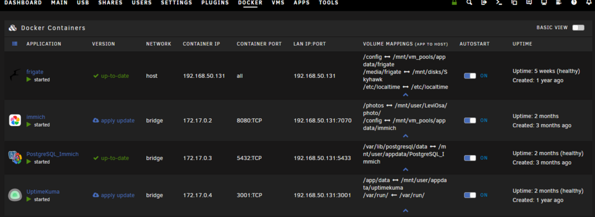Open the search magnifier icon

click(x=469, y=2)
